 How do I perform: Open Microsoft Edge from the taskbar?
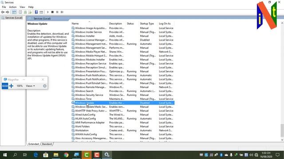point(35,155)
